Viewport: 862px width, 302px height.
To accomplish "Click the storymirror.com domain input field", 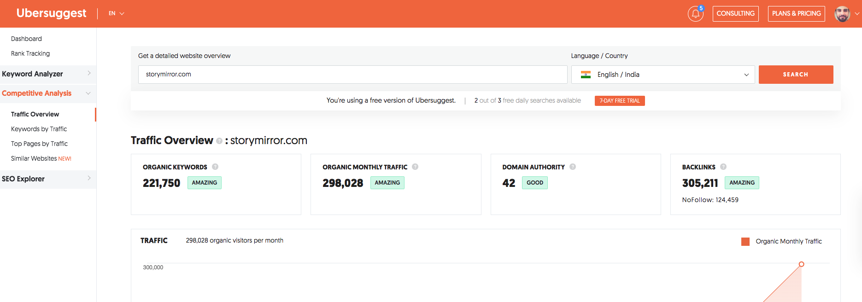I will [x=352, y=75].
